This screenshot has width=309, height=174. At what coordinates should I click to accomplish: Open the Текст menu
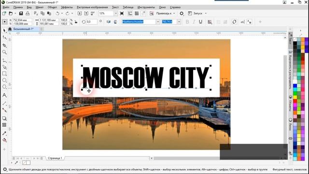click(x=115, y=7)
